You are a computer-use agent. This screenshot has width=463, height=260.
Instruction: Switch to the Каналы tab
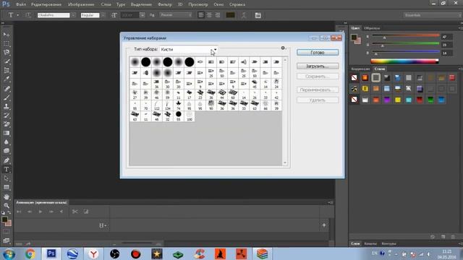(x=370, y=244)
